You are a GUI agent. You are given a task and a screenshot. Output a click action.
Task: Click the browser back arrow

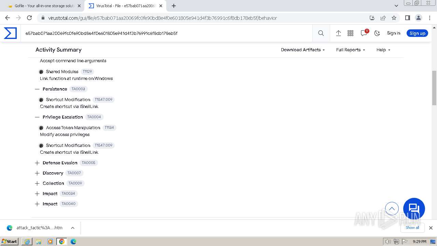pos(8,18)
